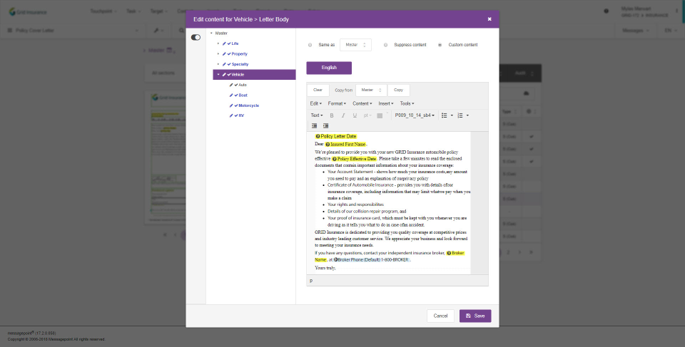Viewport: 685px width, 347px height.
Task: Click the pencil icon beside Life
Action: [x=224, y=43]
